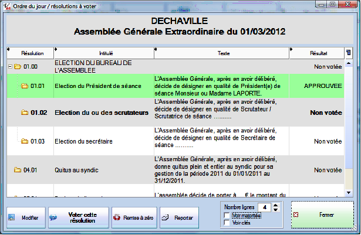361x235 pixels.
Task: Open the column chooser icon beside Résultat
Action: tap(349, 53)
